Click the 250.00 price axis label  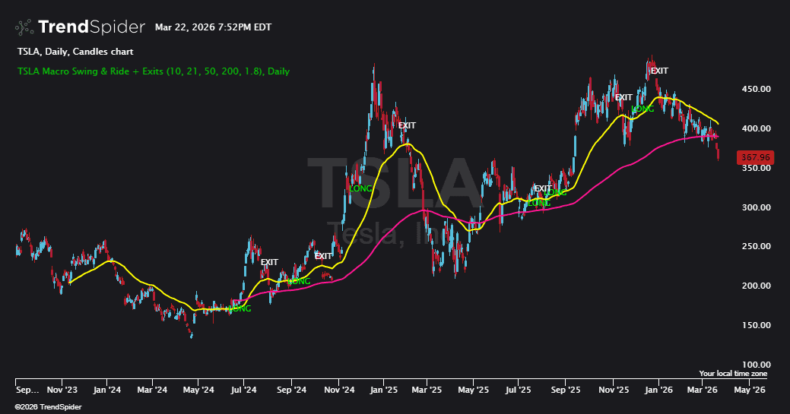click(756, 246)
